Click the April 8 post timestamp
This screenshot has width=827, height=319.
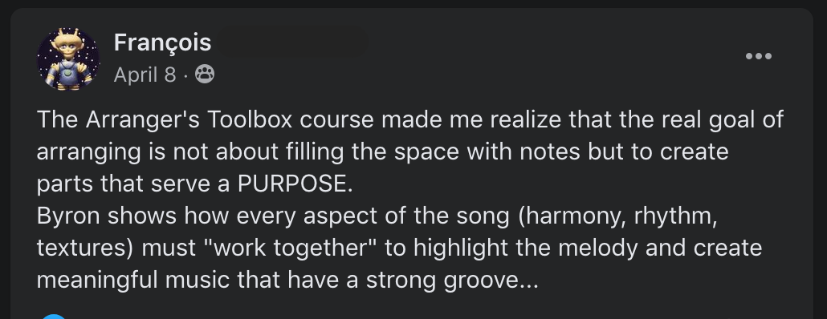(x=145, y=75)
